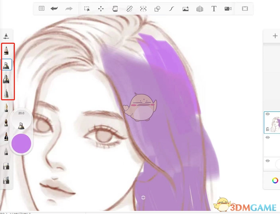
Task: Select the rectangular Selection tool
Action: coord(87,9)
